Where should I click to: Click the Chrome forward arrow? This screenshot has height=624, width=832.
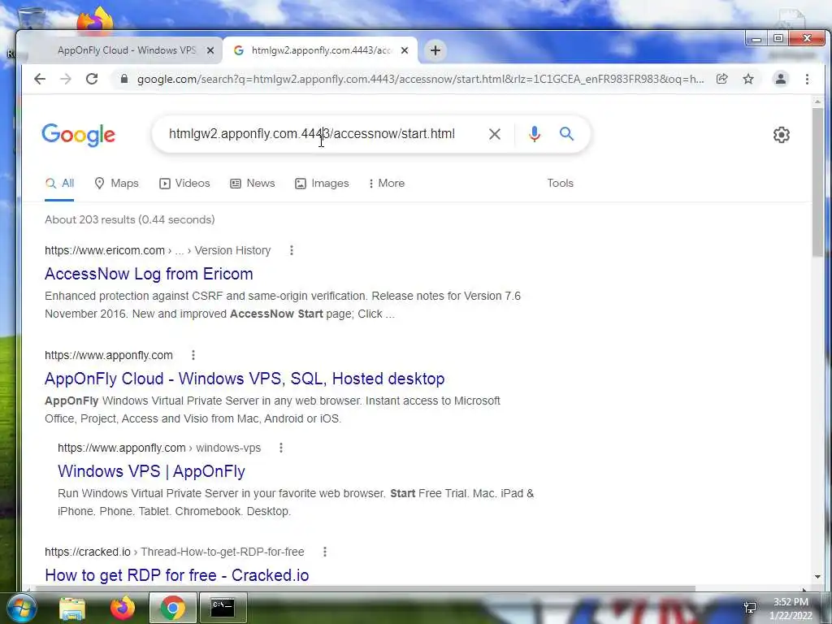[66, 79]
